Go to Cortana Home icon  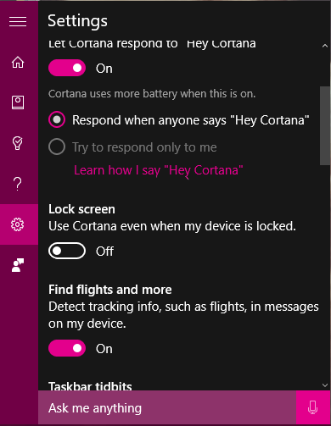(18, 62)
